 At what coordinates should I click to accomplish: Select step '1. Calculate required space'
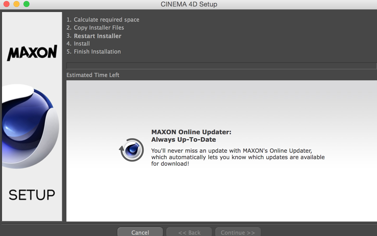point(103,20)
